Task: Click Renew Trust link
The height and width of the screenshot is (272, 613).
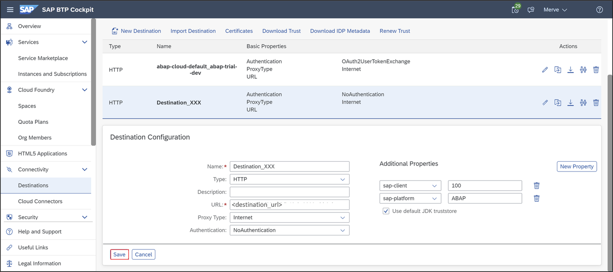Action: tap(395, 31)
